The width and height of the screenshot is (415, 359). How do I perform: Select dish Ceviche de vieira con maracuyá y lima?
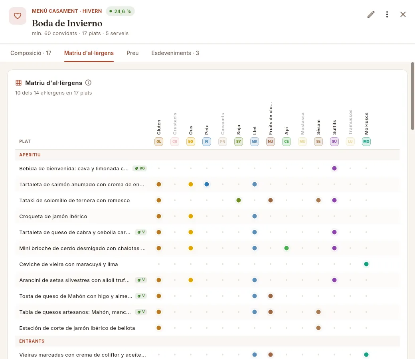pos(69,264)
